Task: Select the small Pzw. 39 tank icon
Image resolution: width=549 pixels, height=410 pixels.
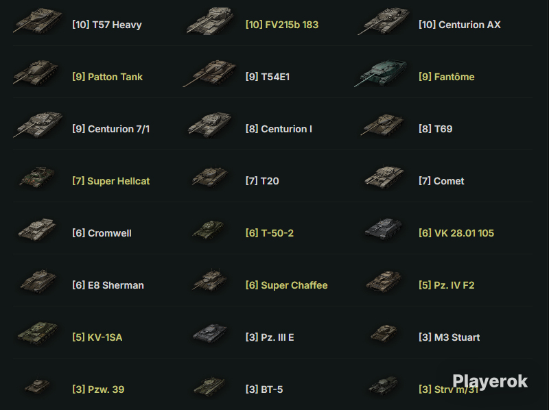Action: click(x=37, y=386)
